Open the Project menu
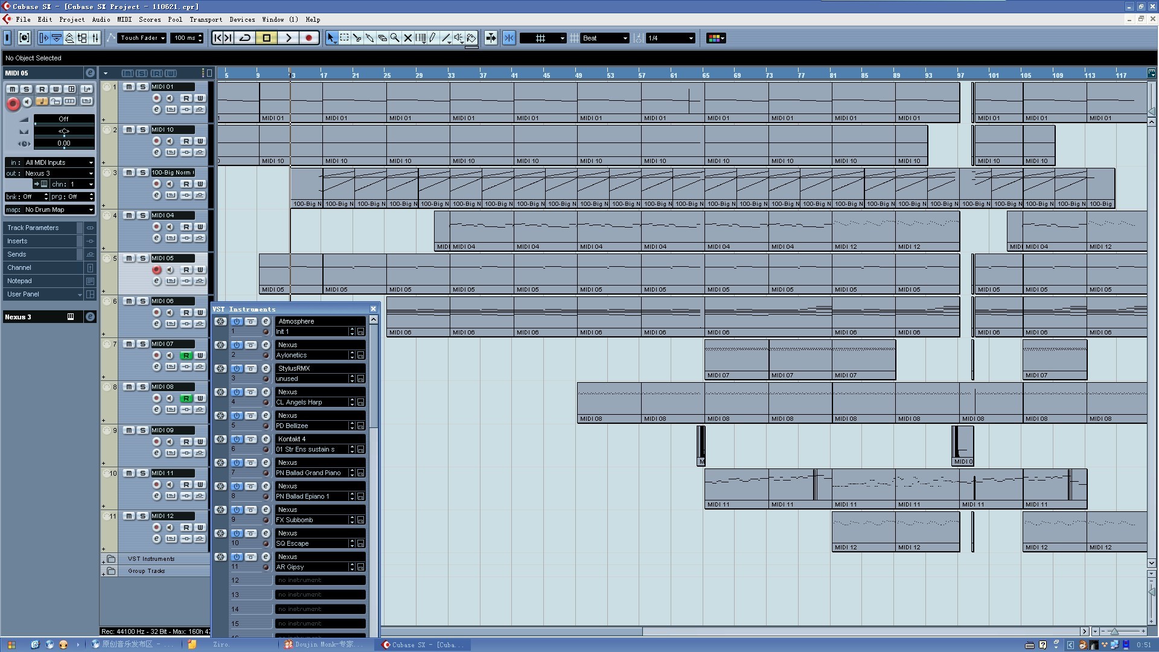Screen dimensions: 1159x652 click(72, 19)
